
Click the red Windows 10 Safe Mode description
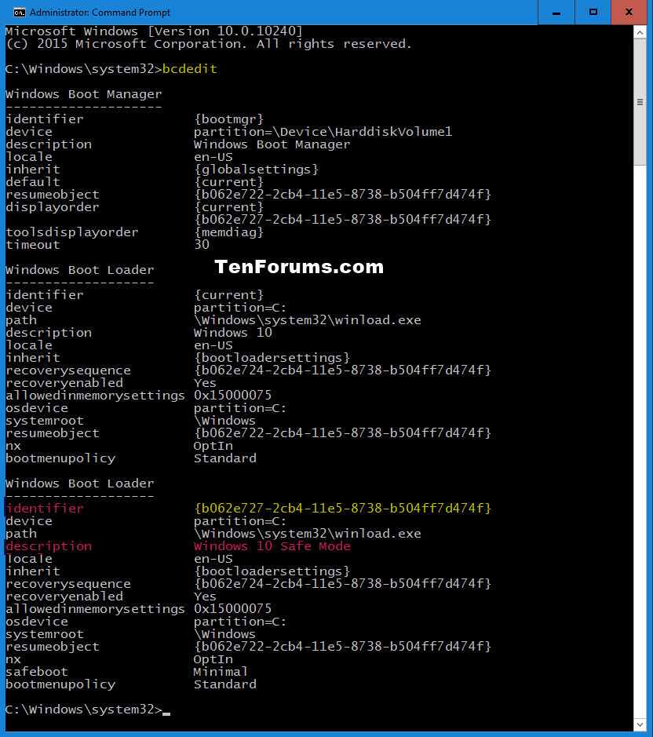(272, 546)
